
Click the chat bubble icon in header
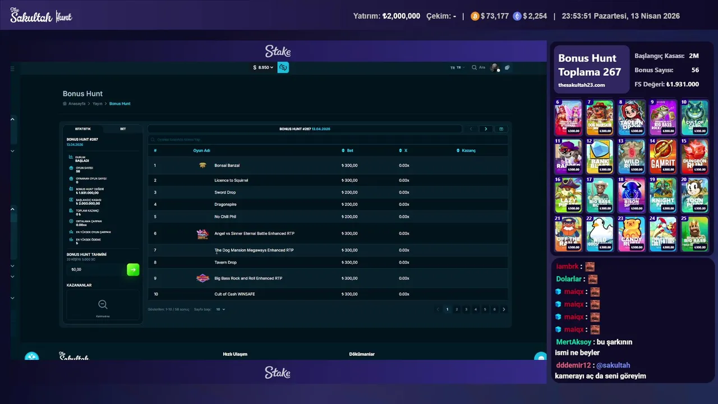[507, 67]
